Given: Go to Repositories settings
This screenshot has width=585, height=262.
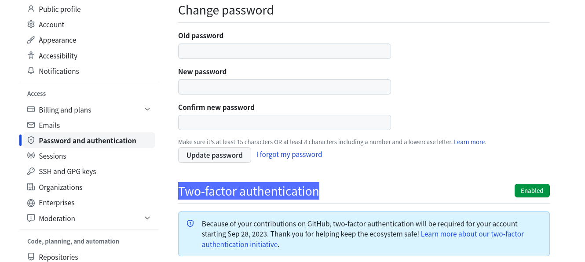Looking at the screenshot, I should pyautogui.click(x=58, y=257).
